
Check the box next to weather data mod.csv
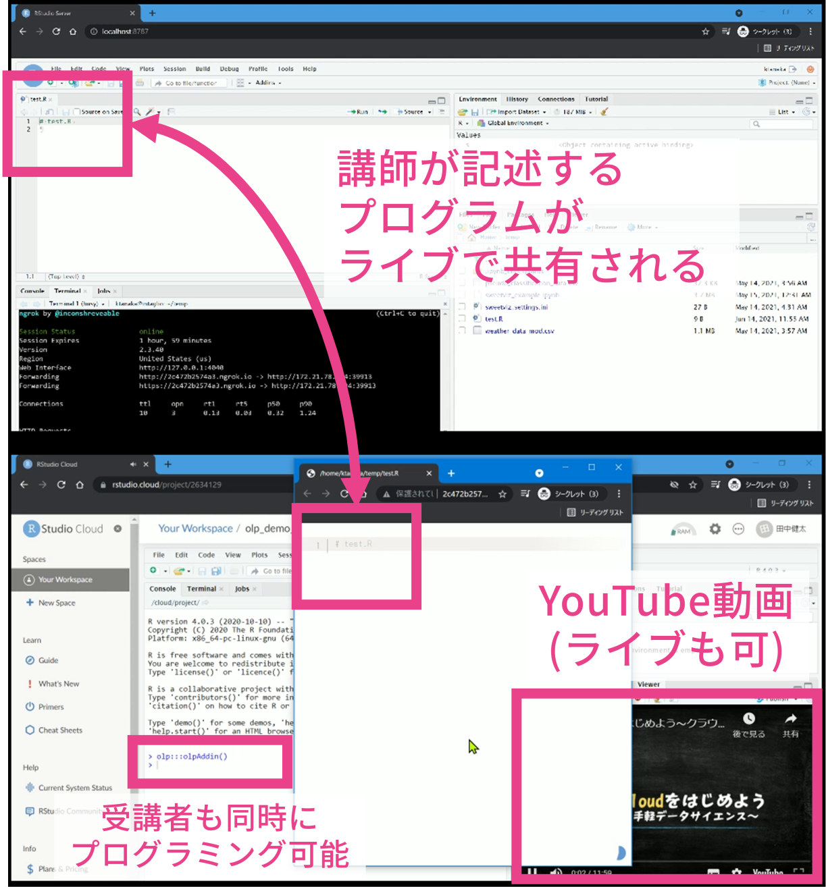[x=463, y=331]
